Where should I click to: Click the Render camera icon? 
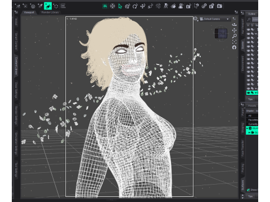click(x=219, y=6)
